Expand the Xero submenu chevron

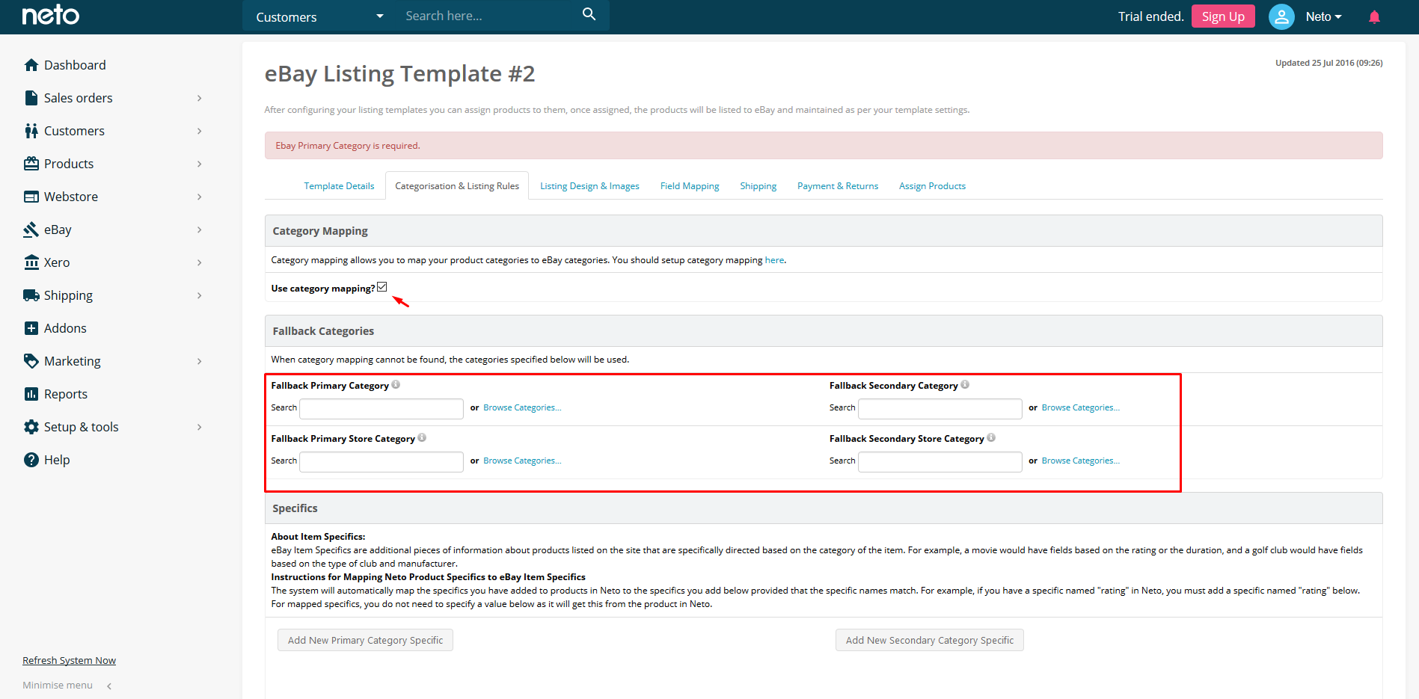[x=200, y=262]
